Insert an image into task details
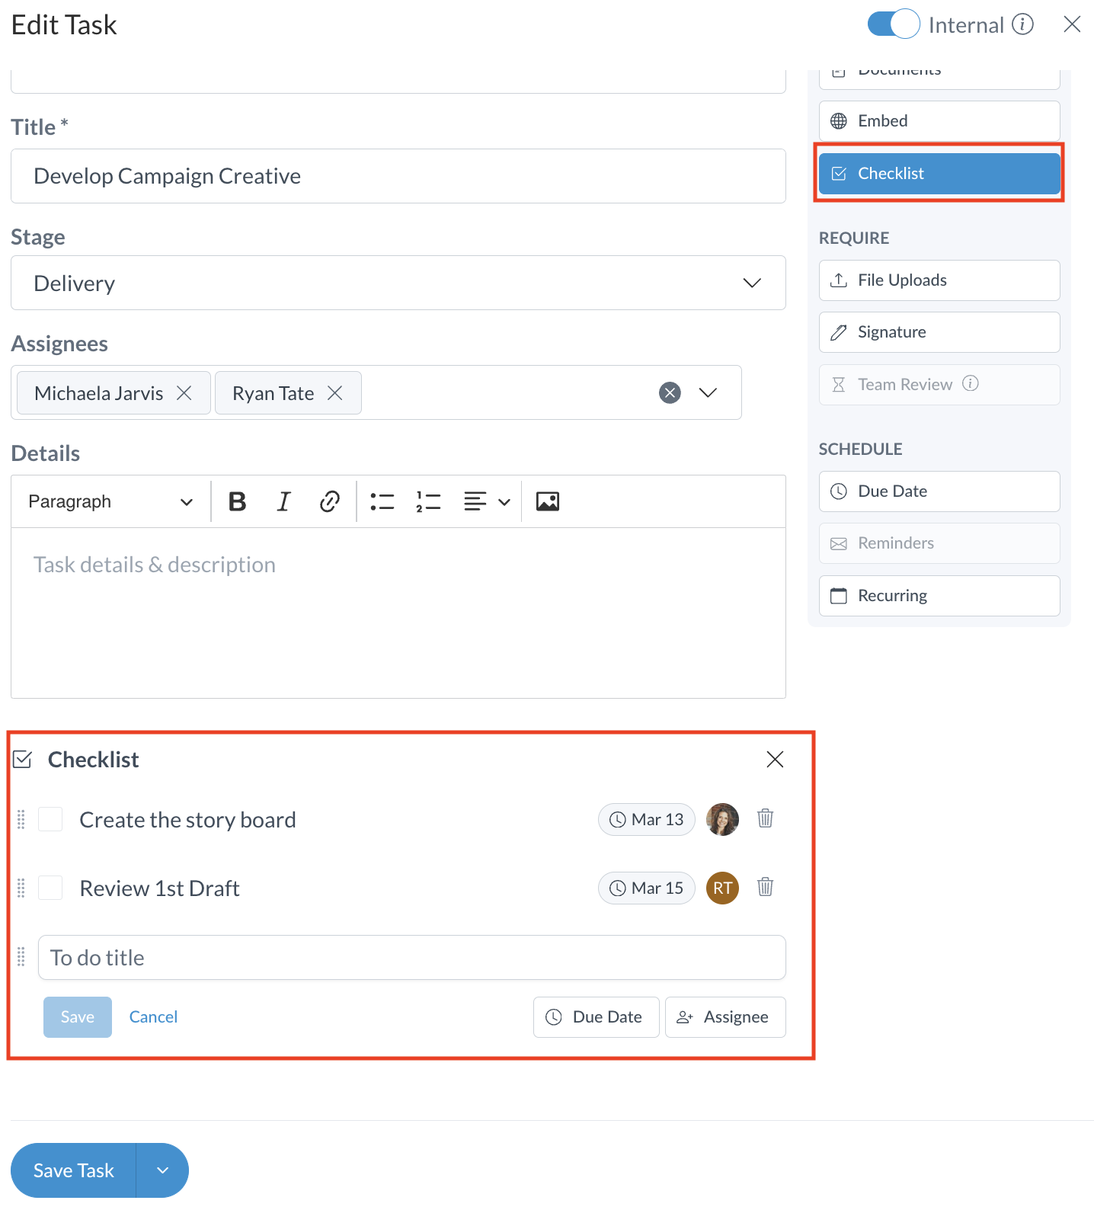Viewport: 1094px width, 1210px height. (547, 501)
